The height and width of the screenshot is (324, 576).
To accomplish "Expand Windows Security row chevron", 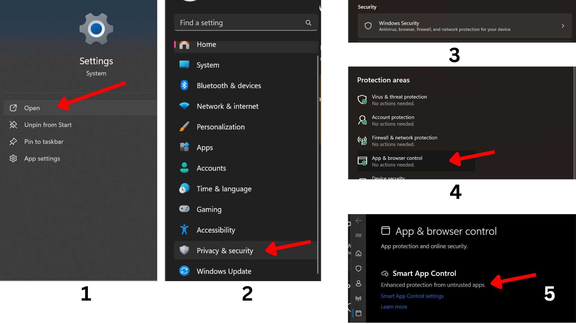I will pos(563,26).
